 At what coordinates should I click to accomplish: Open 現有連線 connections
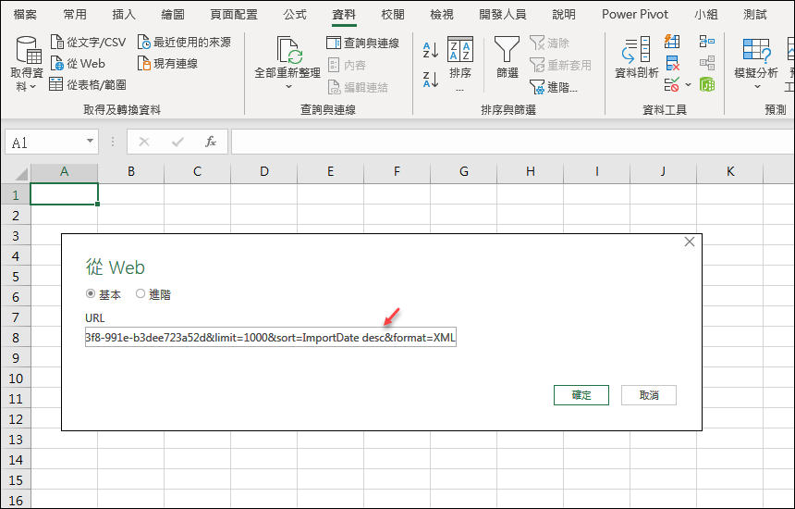pos(168,64)
